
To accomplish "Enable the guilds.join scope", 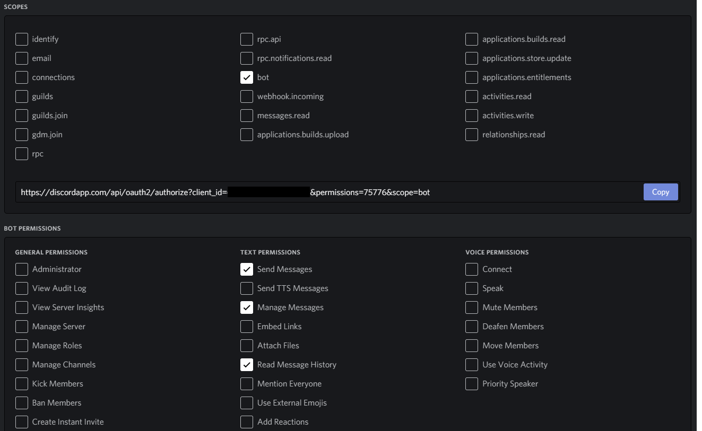I will coord(22,115).
